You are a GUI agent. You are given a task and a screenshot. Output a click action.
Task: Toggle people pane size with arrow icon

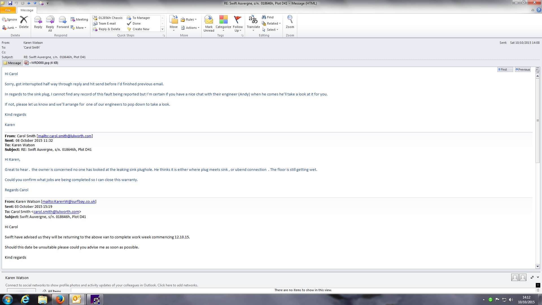[x=532, y=277]
